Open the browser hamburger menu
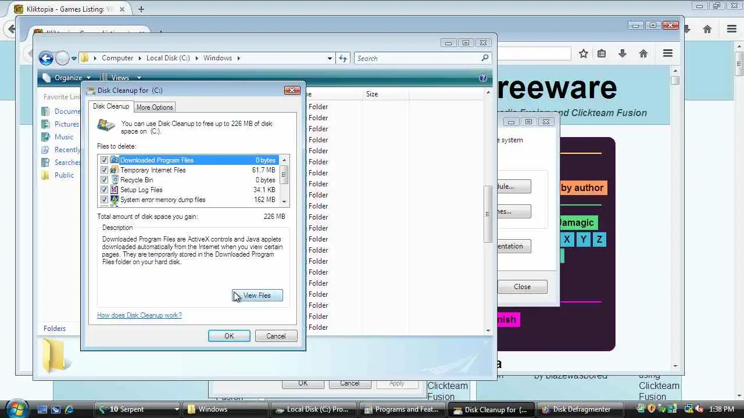 click(668, 53)
